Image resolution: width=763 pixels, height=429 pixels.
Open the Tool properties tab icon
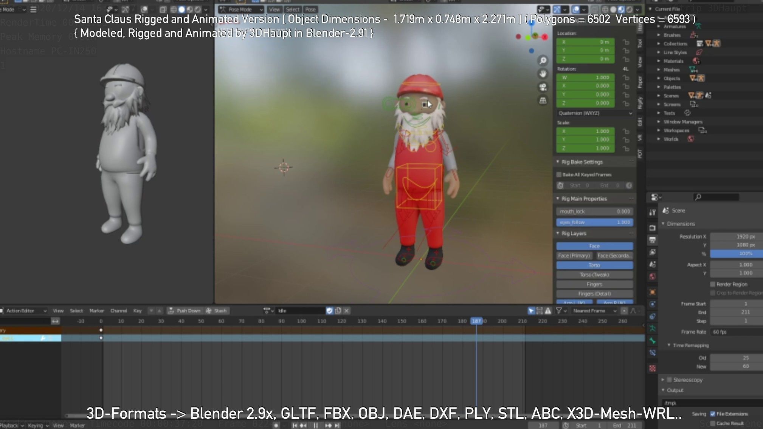pyautogui.click(x=652, y=212)
